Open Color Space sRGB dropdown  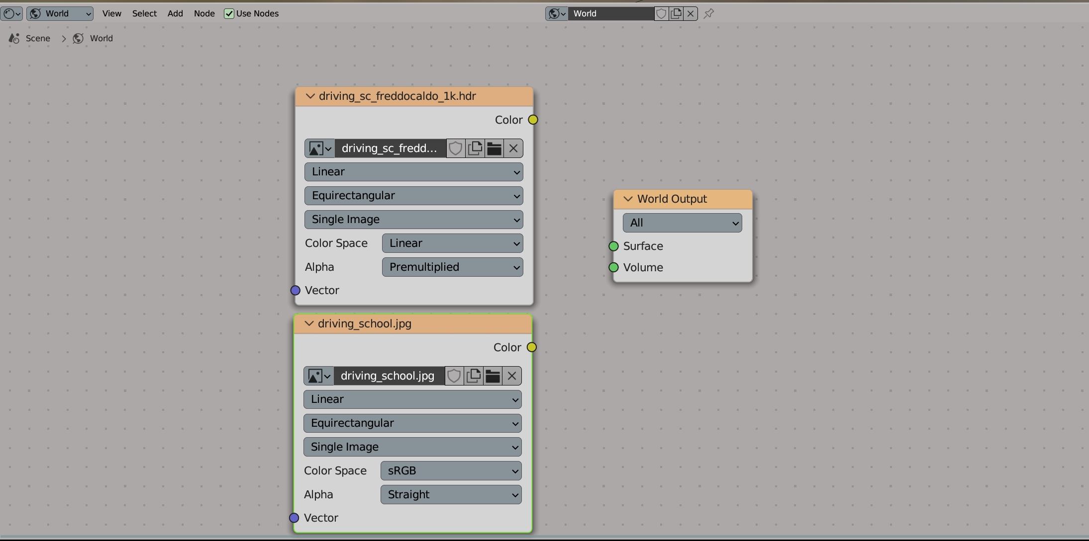point(451,471)
